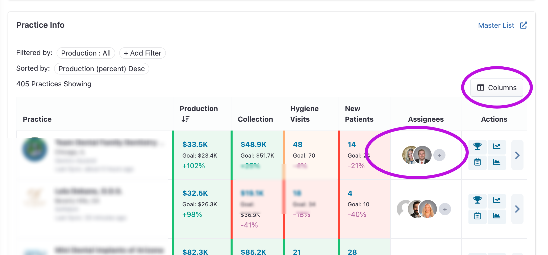Open the Columns selector button

[497, 88]
